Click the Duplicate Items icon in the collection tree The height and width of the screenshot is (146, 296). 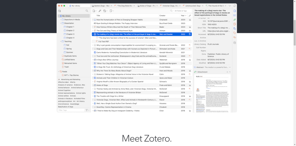(63, 56)
